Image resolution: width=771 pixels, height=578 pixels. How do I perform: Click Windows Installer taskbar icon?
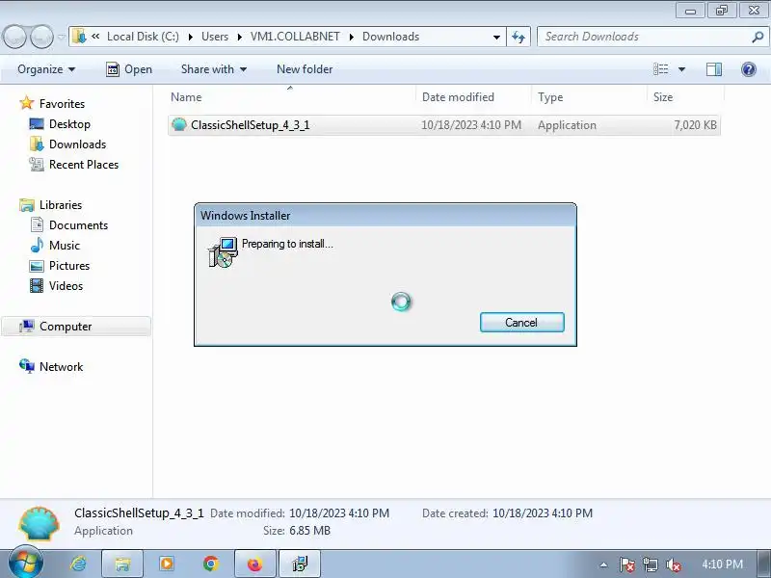[300, 564]
